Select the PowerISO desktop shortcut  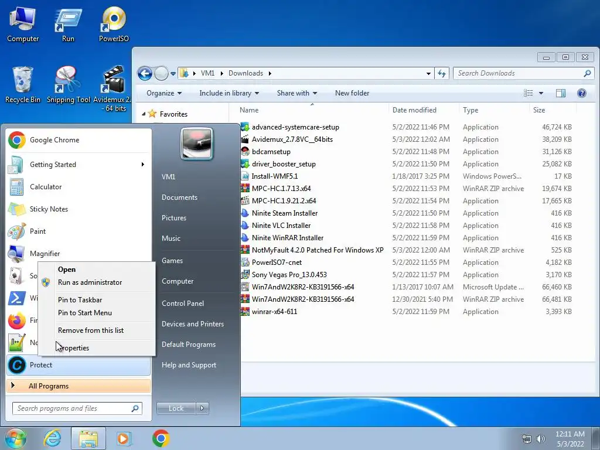(x=114, y=25)
